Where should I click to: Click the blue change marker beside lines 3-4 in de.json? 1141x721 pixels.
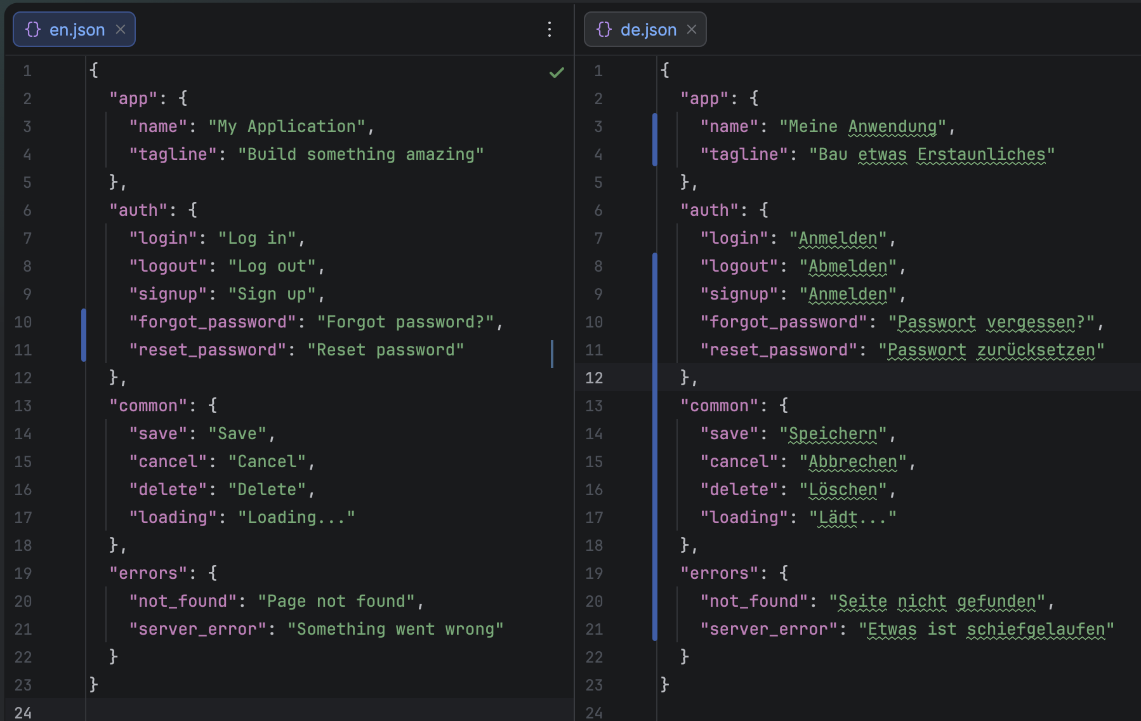655,140
